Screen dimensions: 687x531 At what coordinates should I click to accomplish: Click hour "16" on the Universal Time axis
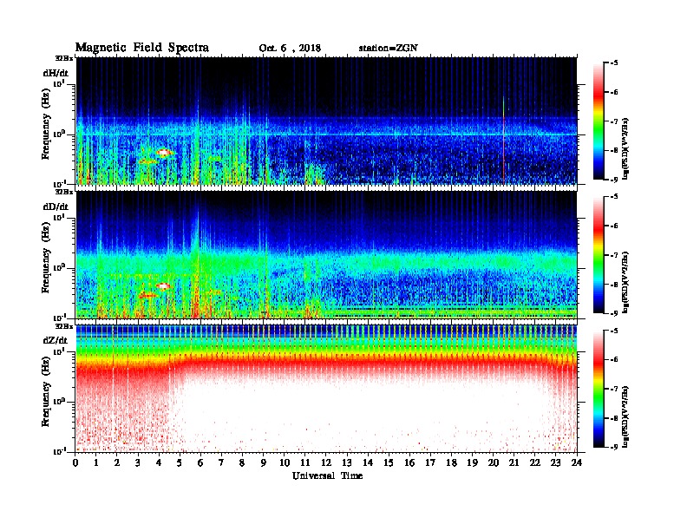pos(409,462)
